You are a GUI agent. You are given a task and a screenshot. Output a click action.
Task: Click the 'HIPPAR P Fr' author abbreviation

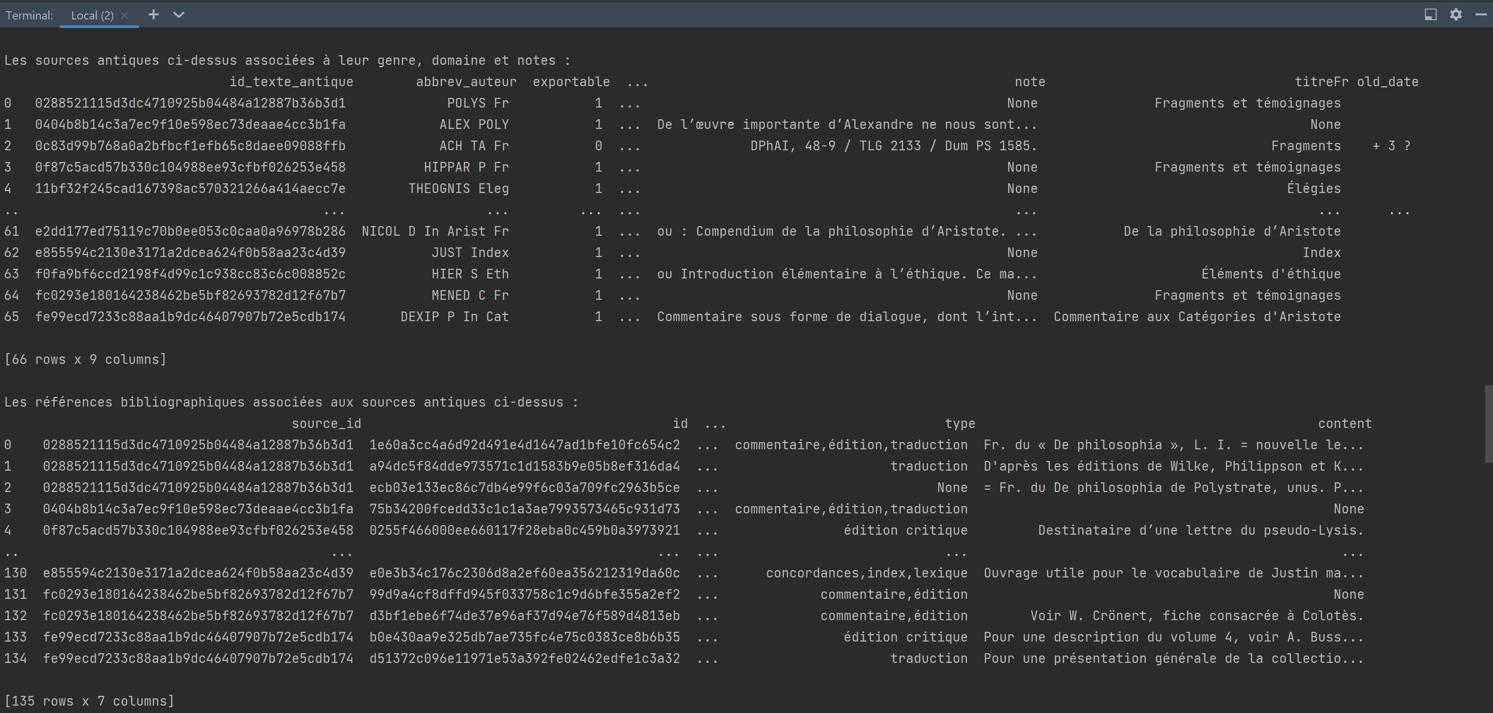pyautogui.click(x=466, y=168)
